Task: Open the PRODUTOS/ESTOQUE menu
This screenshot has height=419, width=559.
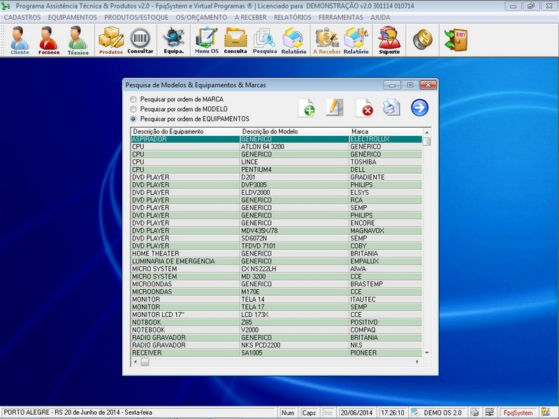Action: click(136, 17)
